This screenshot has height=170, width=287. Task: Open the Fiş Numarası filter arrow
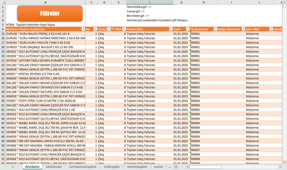coord(216,29)
